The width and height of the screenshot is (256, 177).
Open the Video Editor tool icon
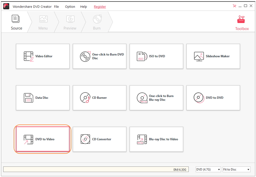(x=29, y=56)
